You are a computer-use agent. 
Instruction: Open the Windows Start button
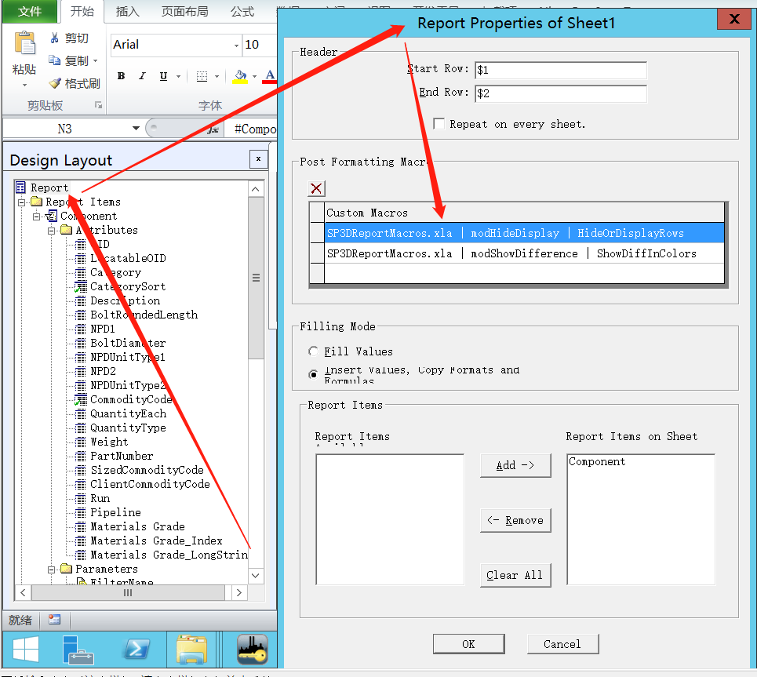[x=26, y=650]
